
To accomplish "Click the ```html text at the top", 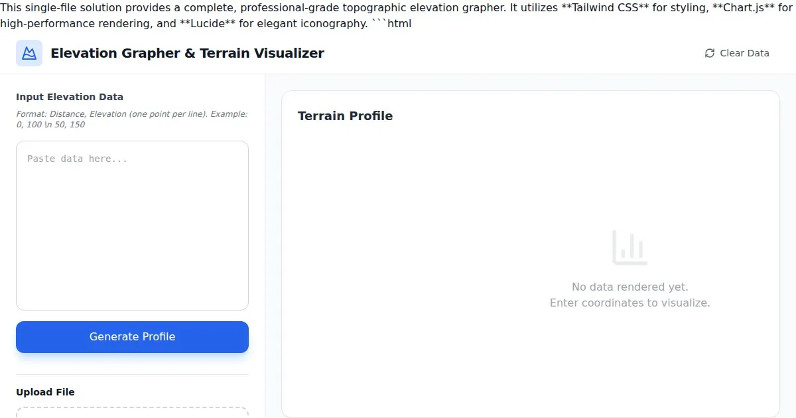I will tap(391, 23).
